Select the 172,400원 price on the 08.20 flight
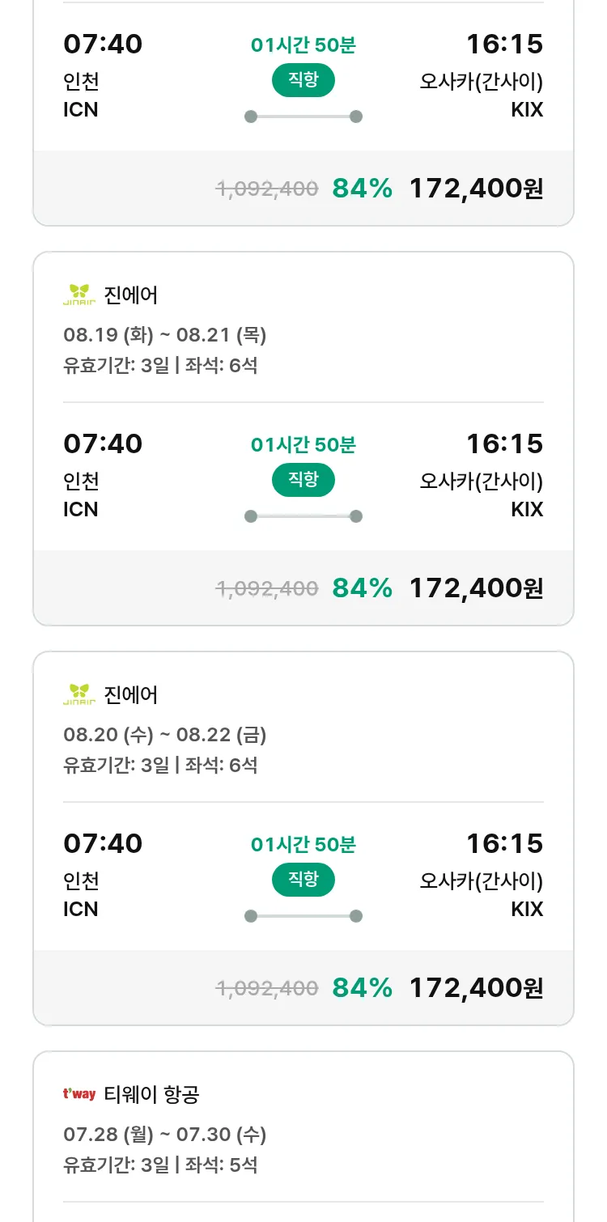The image size is (607, 1222). click(x=476, y=988)
